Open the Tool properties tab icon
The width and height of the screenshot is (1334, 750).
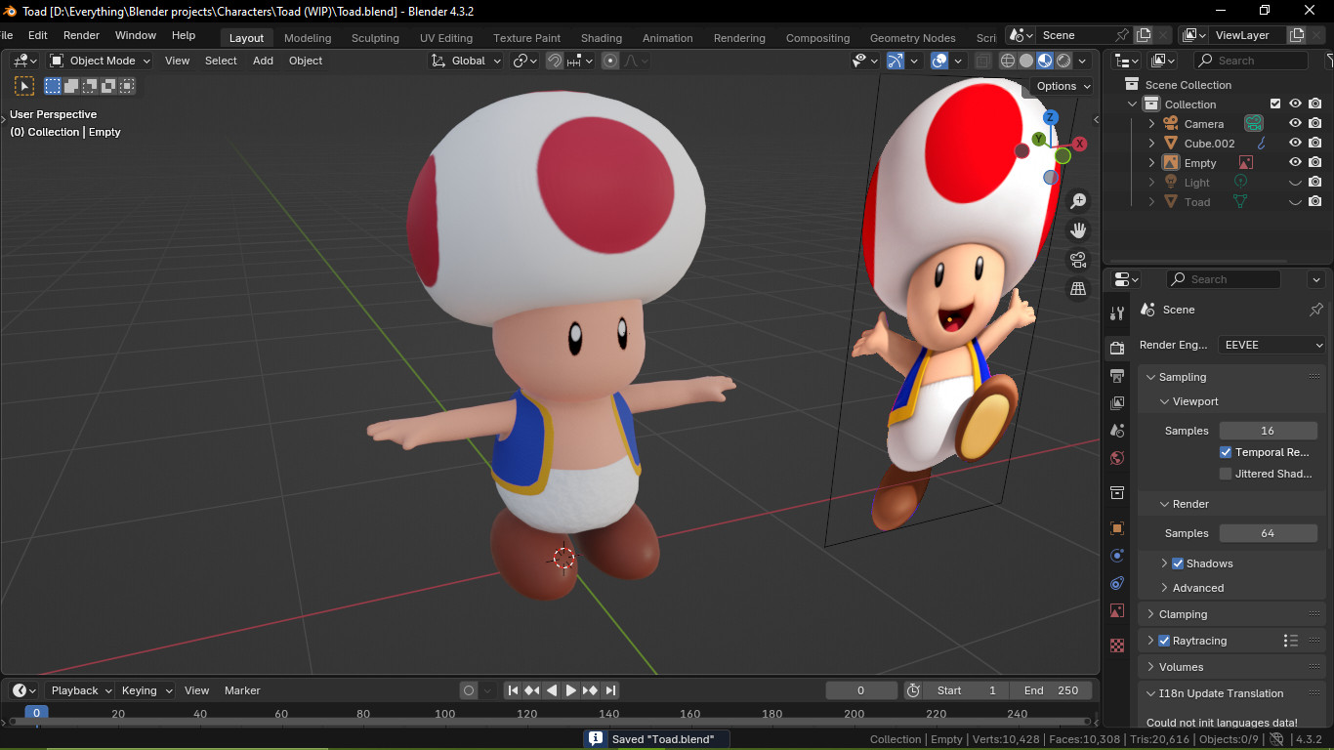coord(1117,313)
